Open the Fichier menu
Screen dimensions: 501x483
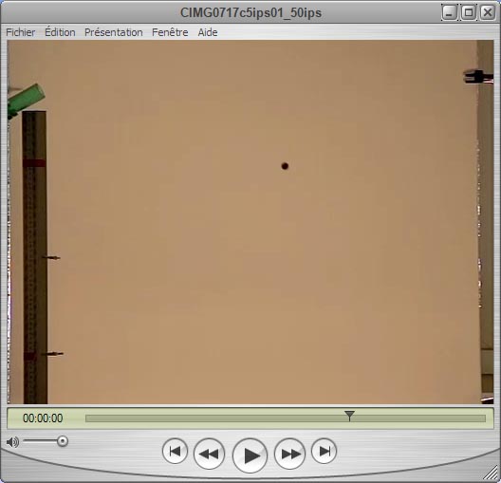pos(21,32)
